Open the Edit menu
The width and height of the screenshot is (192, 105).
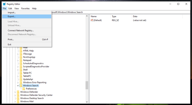pos(10,9)
